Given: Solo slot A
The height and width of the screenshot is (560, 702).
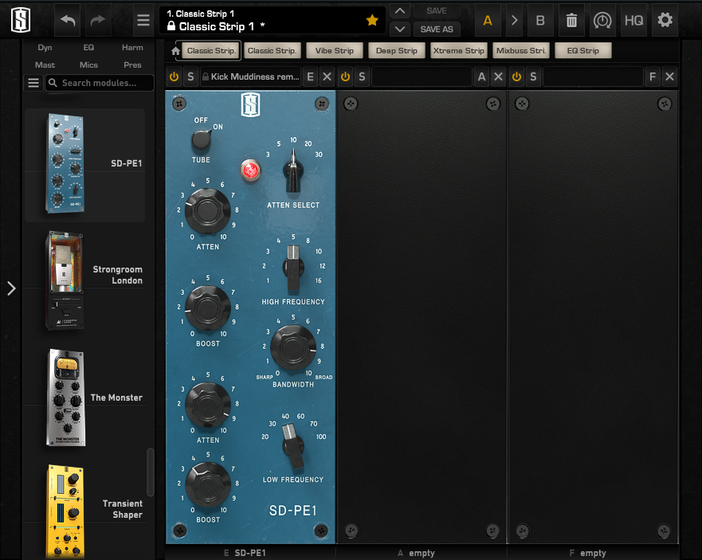Looking at the screenshot, I should click(362, 76).
